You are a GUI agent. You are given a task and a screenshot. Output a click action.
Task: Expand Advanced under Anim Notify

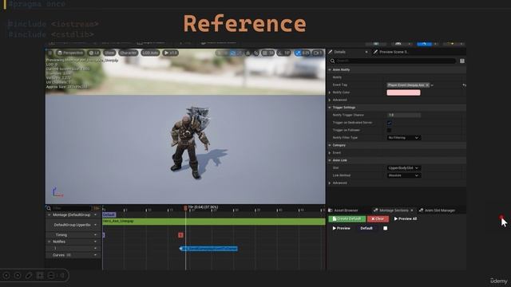tap(330, 100)
